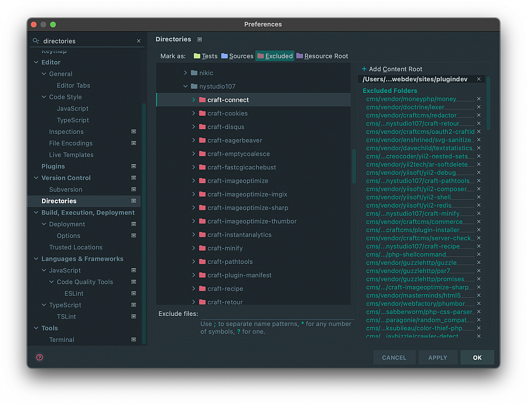Click project icon next to File Encodings

click(x=133, y=143)
